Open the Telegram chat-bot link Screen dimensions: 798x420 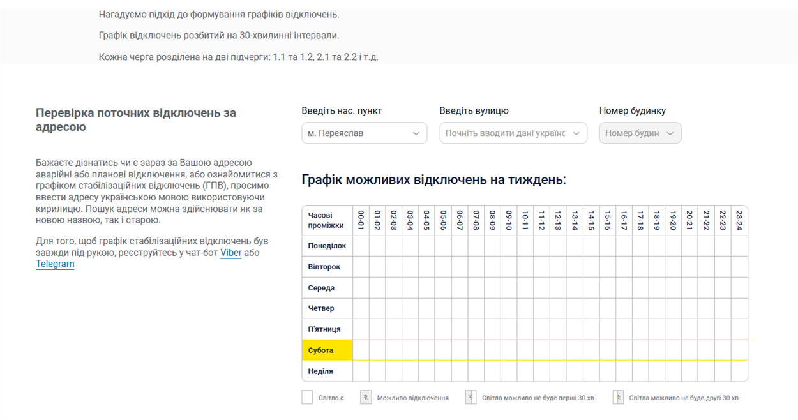pos(55,264)
